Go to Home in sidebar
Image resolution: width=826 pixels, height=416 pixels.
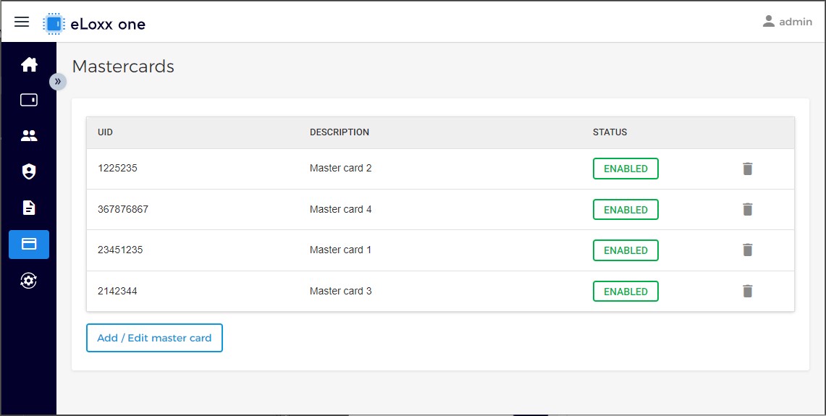[29, 65]
